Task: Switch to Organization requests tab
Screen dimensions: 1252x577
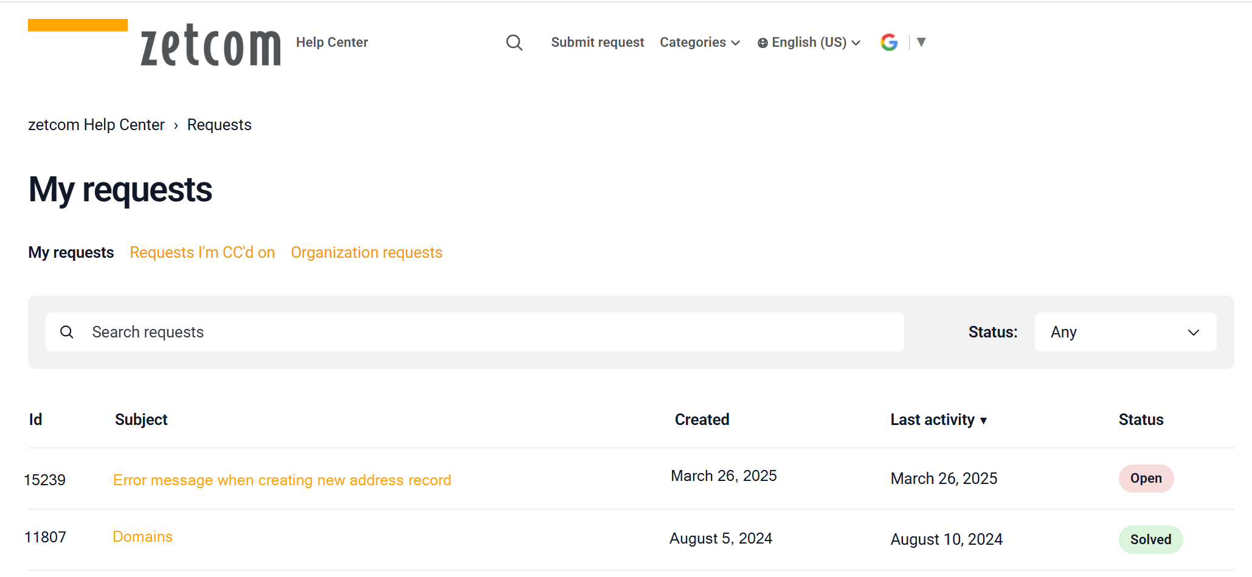Action: click(367, 252)
